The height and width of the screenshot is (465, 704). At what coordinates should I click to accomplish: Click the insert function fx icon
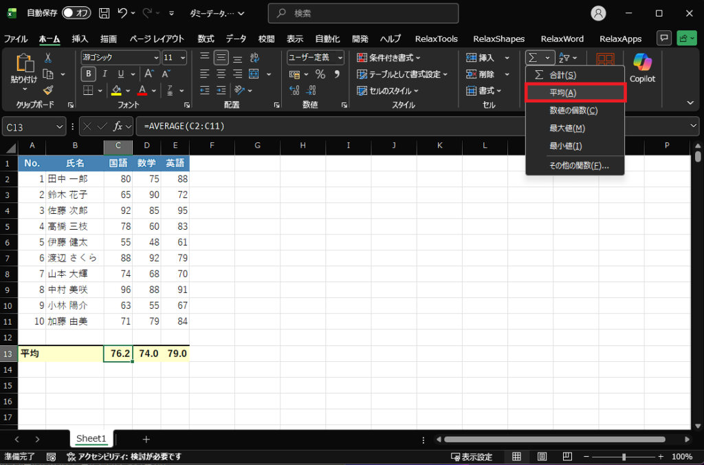click(x=118, y=126)
